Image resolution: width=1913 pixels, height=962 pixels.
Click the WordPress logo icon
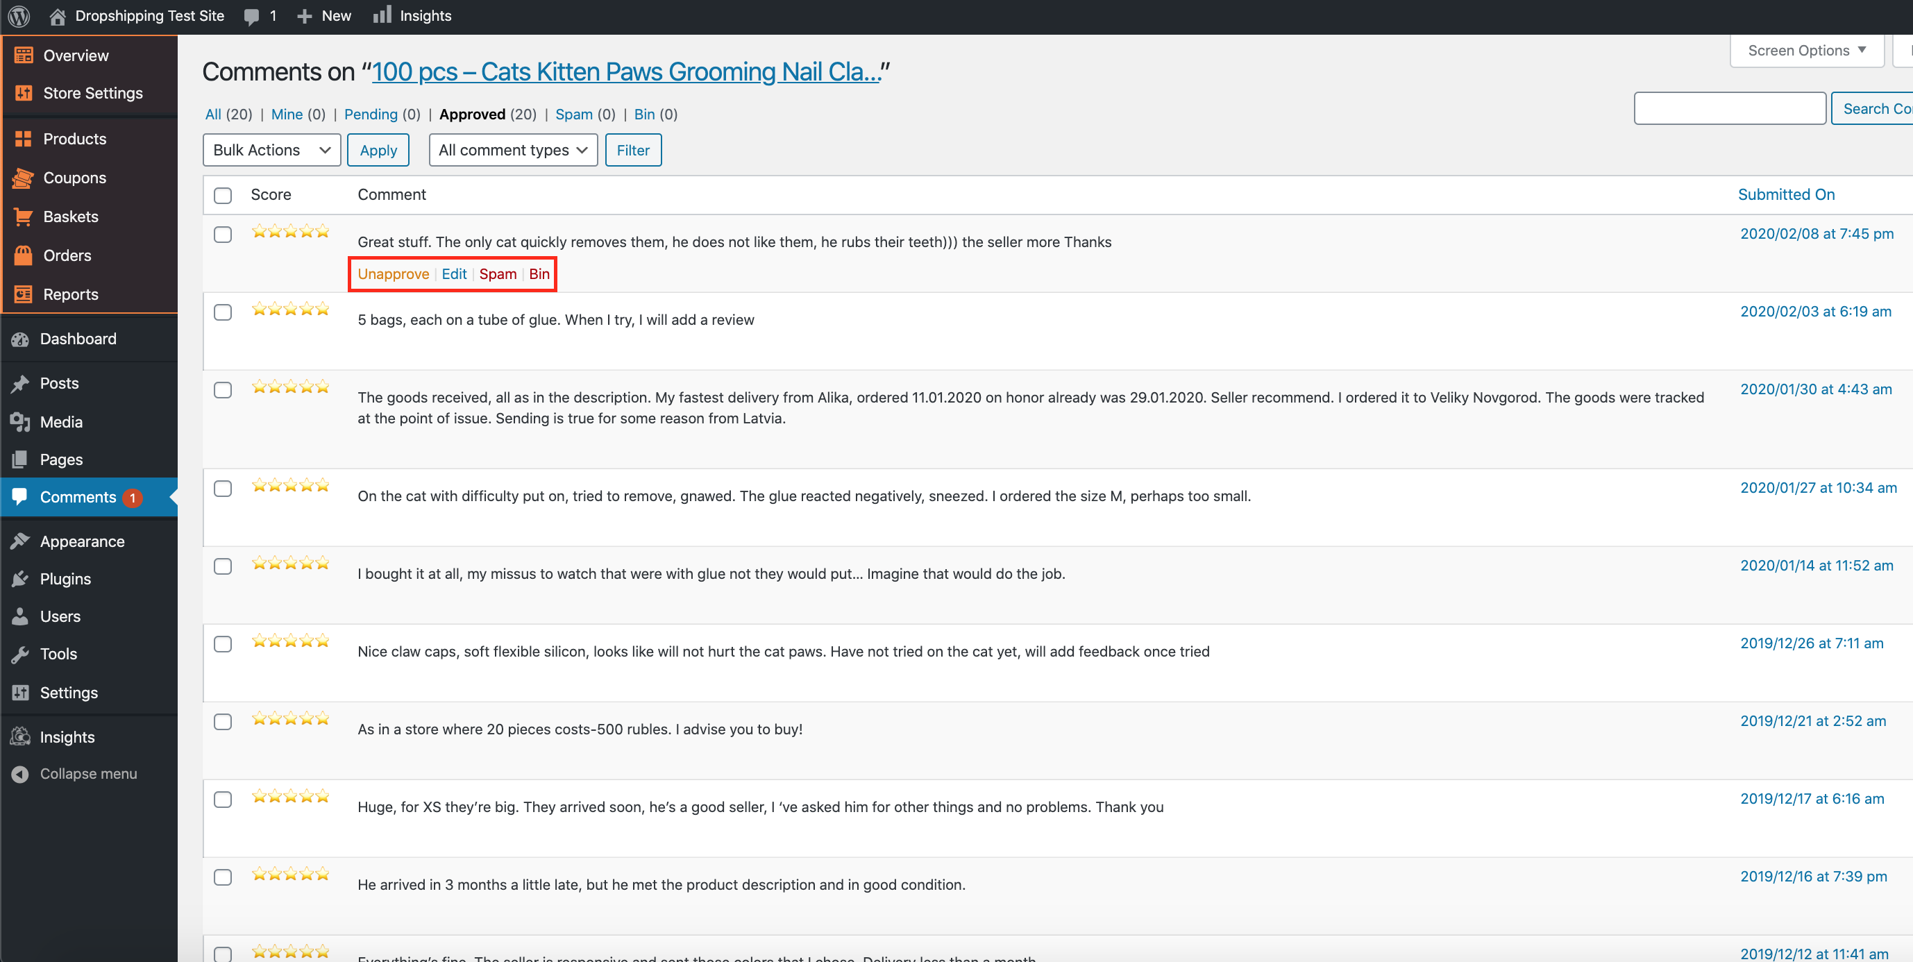pyautogui.click(x=19, y=15)
